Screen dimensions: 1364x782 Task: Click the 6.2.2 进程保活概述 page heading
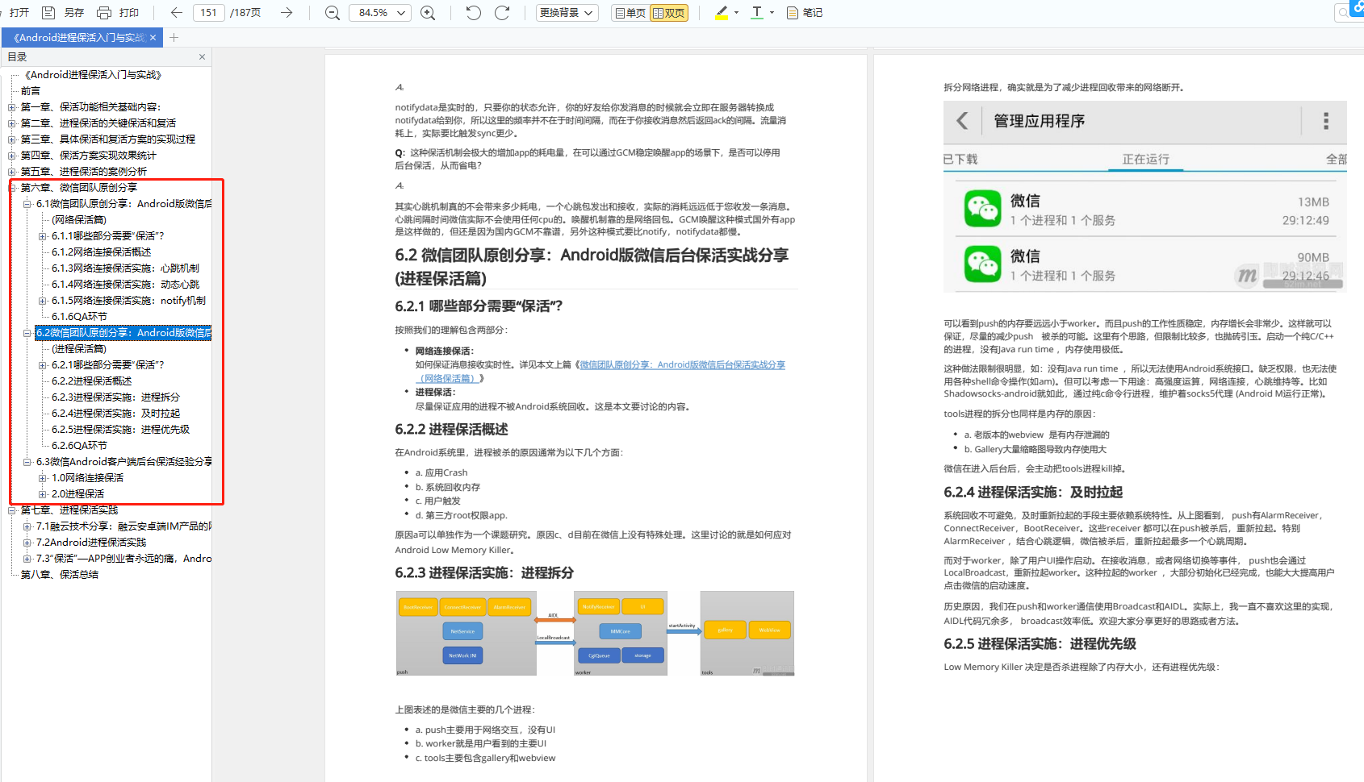(451, 430)
